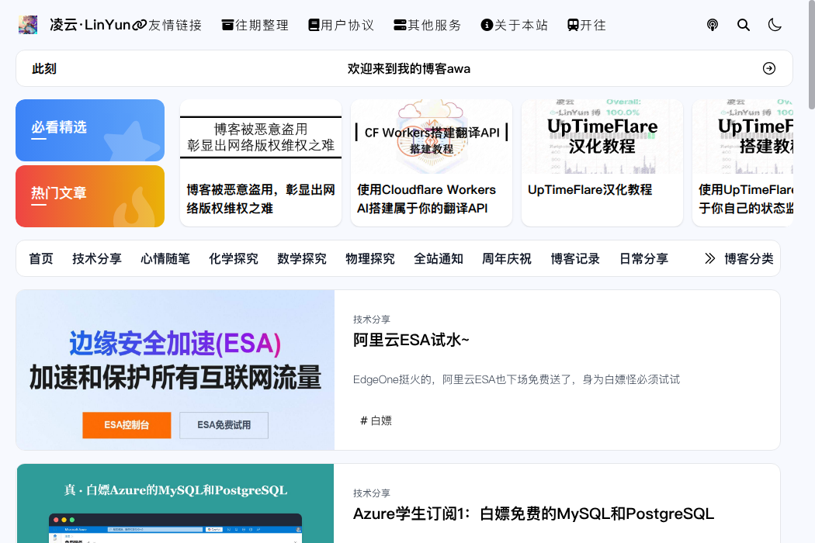The image size is (815, 543).
Task: Open 友情链接 friend links menu
Action: [x=168, y=25]
